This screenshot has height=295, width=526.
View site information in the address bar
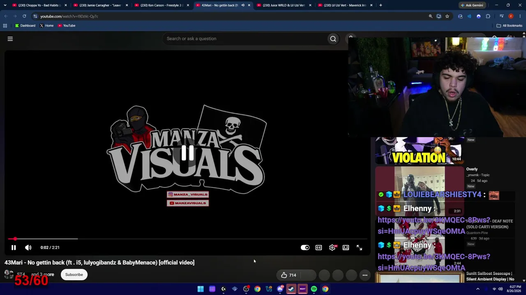(x=35, y=16)
